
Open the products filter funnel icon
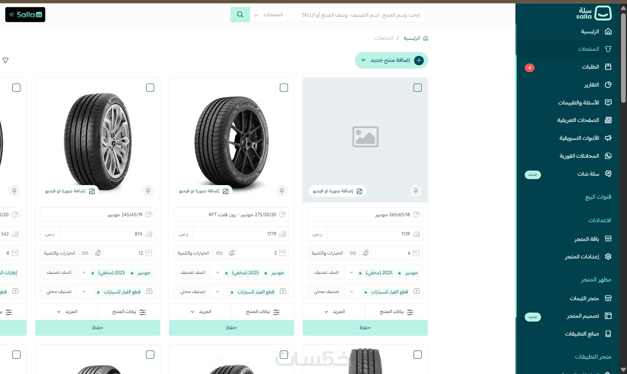(x=6, y=61)
